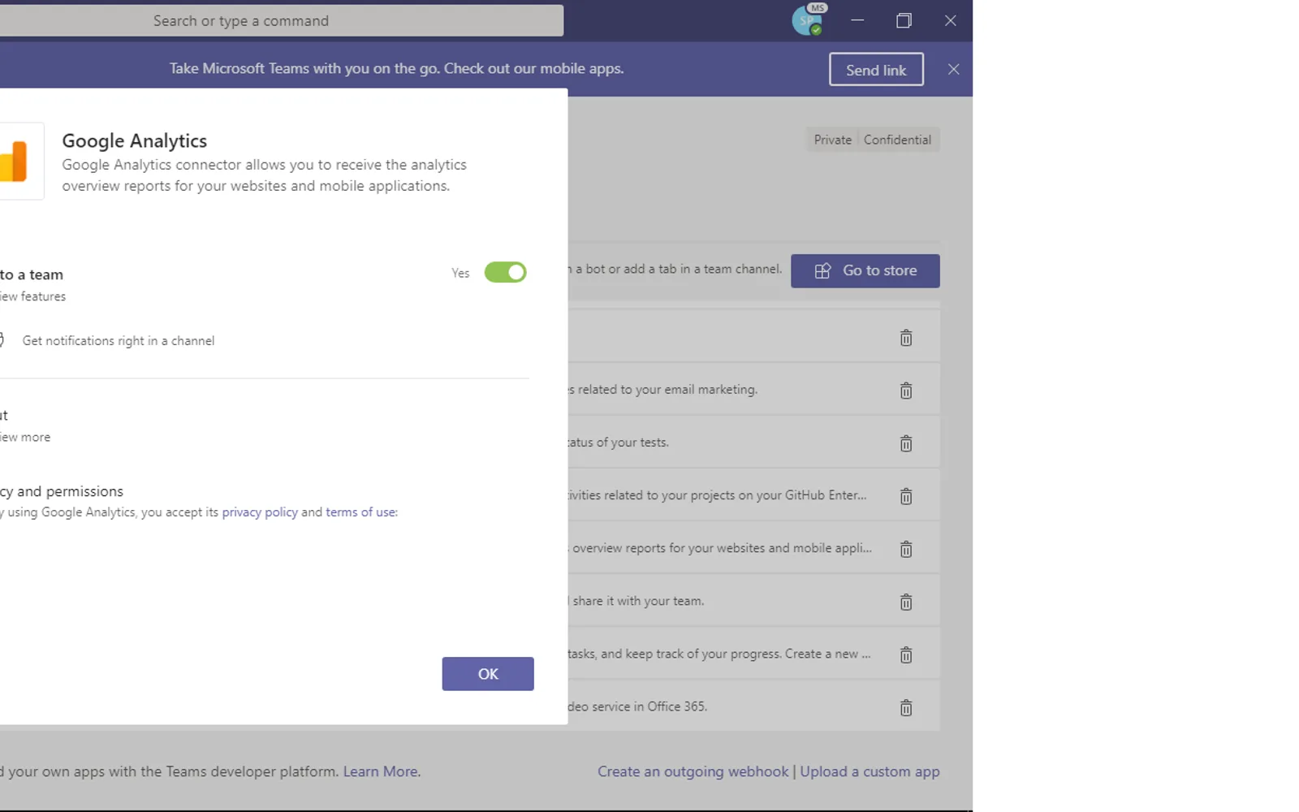Delete the video service in Office 365 app
Viewport: 1299px width, 812px height.
click(906, 707)
